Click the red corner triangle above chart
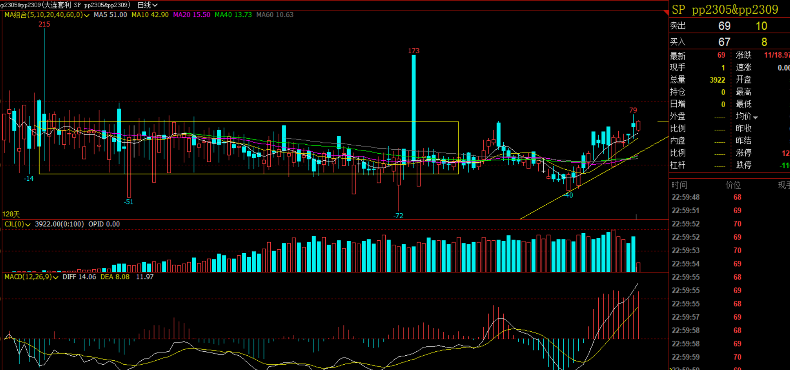 (666, 12)
